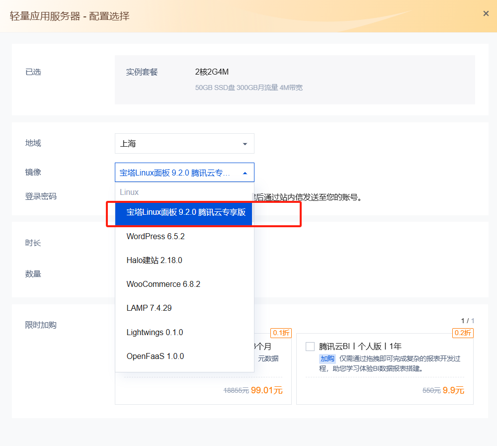
Task: Click the 镜像 dropdown up-arrow icon
Action: (245, 173)
